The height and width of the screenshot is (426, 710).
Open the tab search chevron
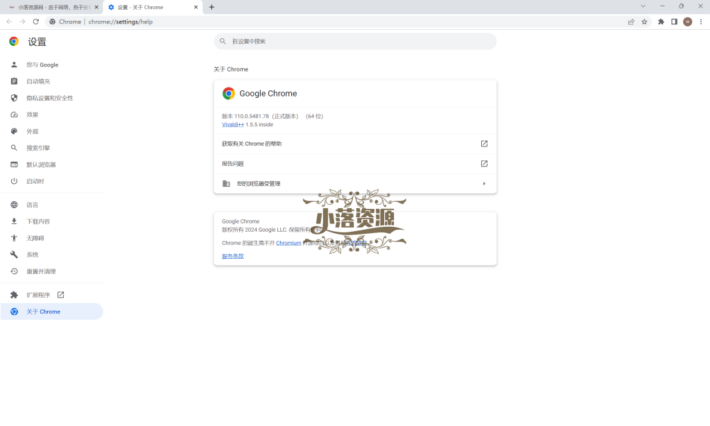pos(643,6)
